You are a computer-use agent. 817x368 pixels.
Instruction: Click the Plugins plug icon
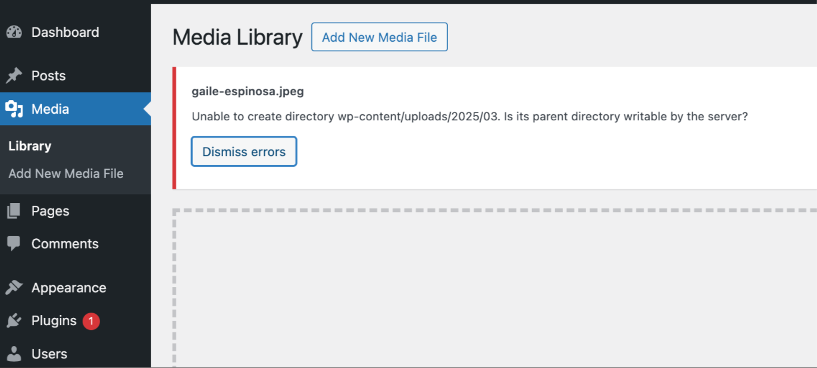tap(14, 321)
